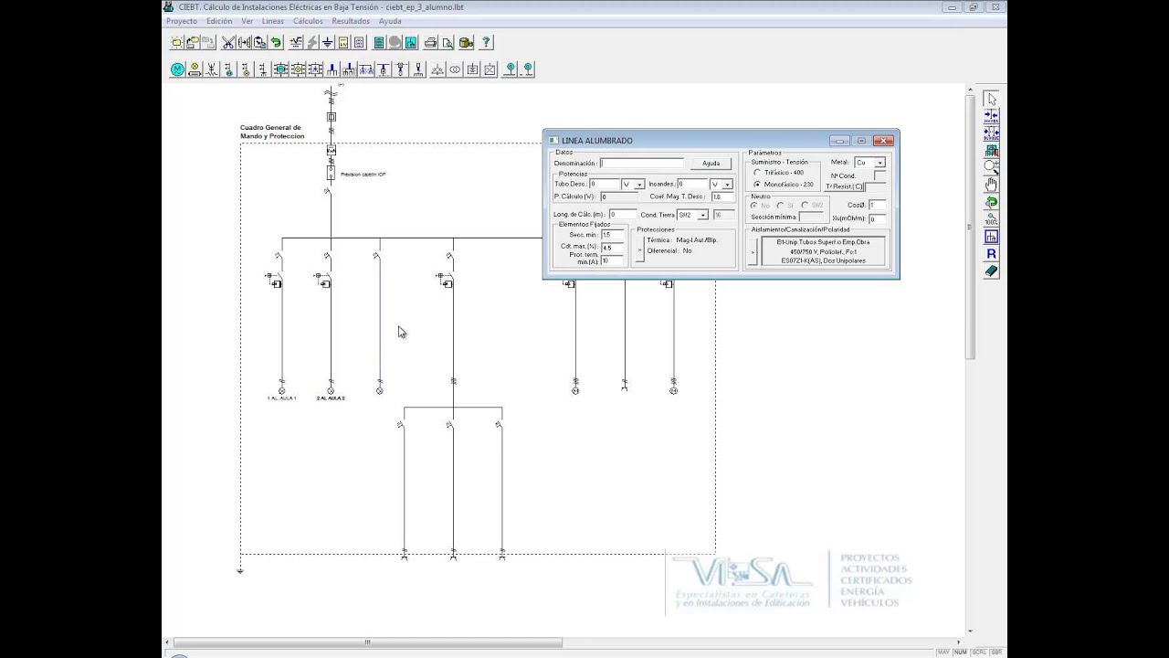The height and width of the screenshot is (658, 1169).
Task: Click the green redraw arrows icon
Action: pyautogui.click(x=992, y=202)
